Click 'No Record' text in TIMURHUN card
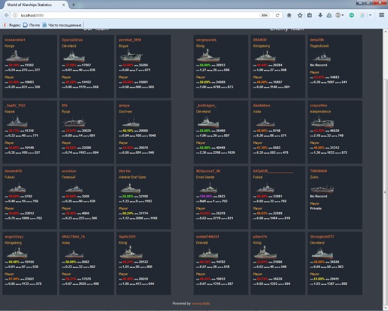388x311 pixels. tap(318, 196)
